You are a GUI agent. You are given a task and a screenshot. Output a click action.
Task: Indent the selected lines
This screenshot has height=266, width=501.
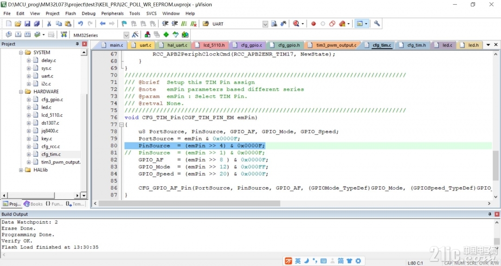(x=165, y=24)
